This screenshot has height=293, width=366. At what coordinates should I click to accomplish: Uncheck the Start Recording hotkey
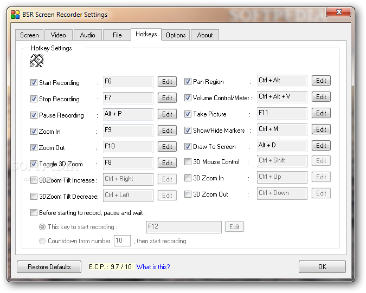[x=34, y=83]
